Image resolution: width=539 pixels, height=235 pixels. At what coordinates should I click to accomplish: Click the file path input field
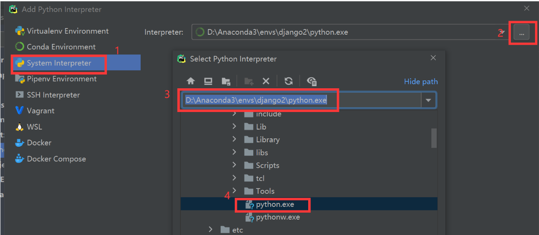click(x=299, y=101)
